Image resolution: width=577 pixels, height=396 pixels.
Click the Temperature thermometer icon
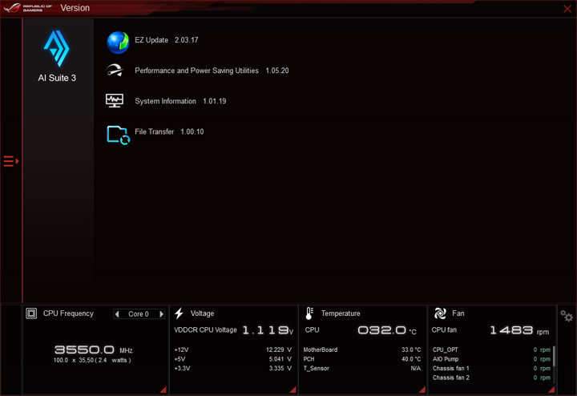pyautogui.click(x=309, y=313)
